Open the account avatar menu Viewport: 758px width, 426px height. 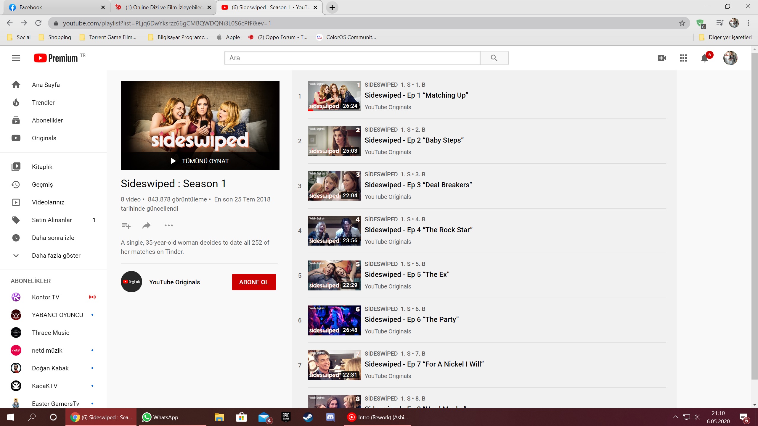[730, 58]
